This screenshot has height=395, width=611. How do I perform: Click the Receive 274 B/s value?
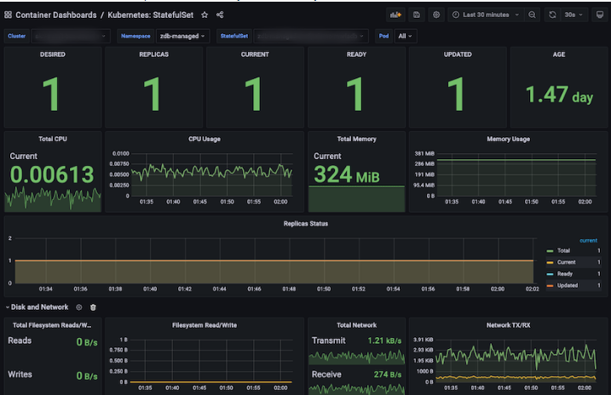click(x=388, y=375)
